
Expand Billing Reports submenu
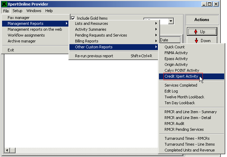(x=114, y=41)
